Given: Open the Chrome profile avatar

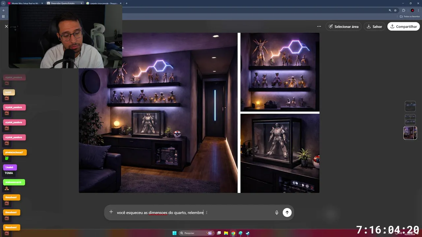Looking at the screenshot, I should coord(412,10).
